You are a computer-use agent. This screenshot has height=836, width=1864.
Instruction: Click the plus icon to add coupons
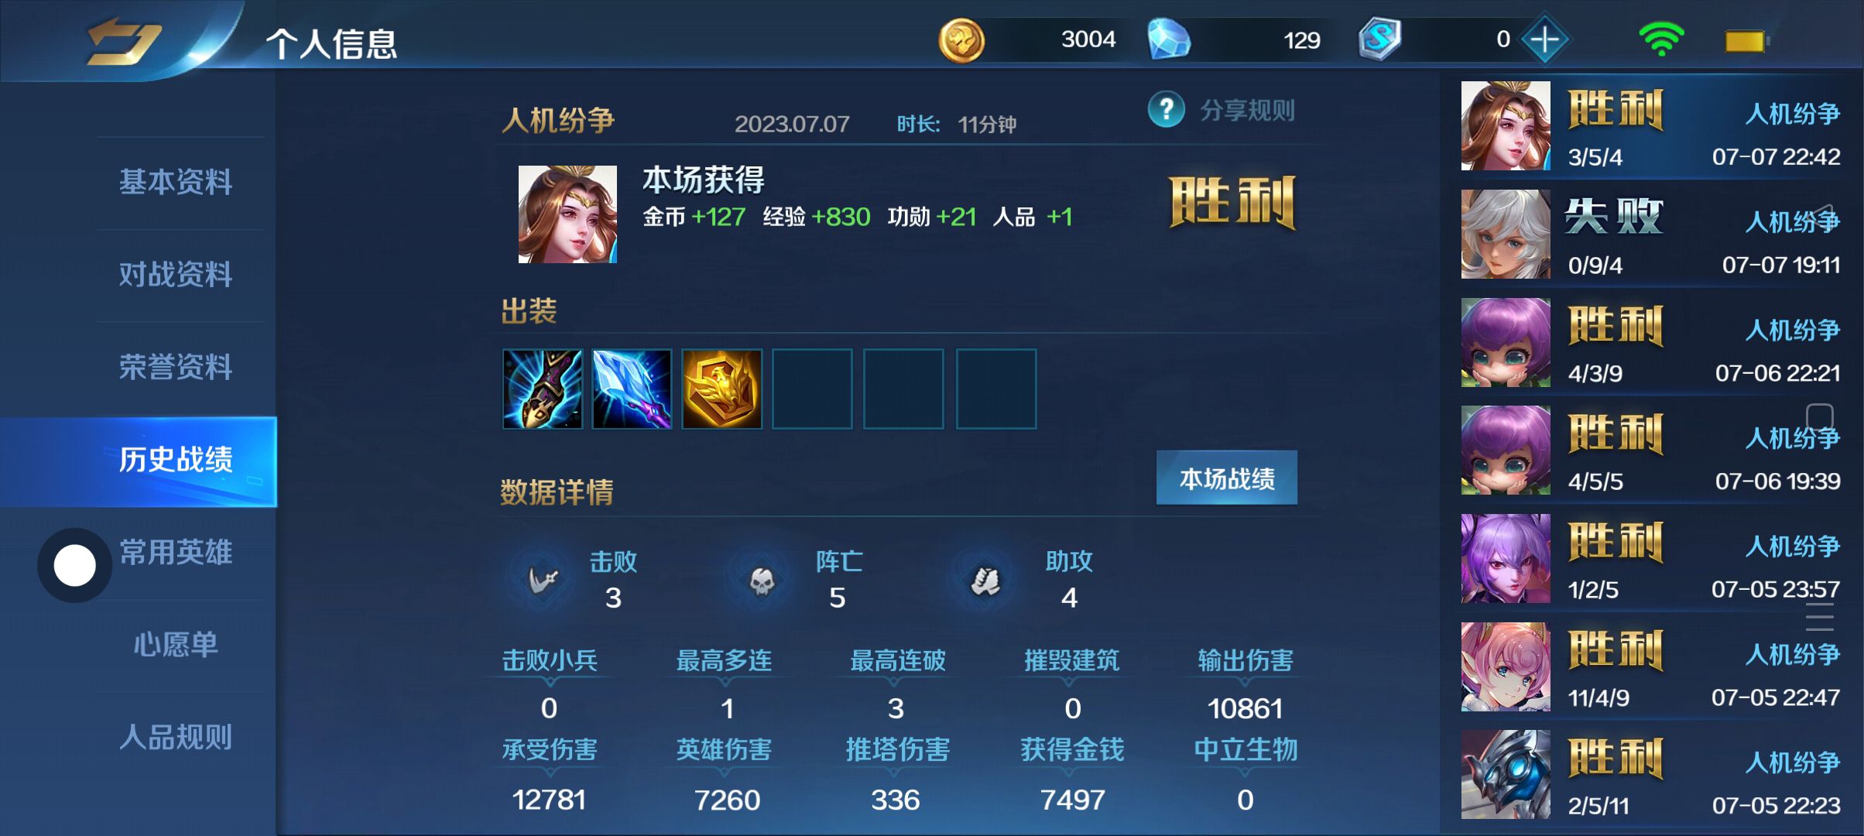pyautogui.click(x=1544, y=39)
